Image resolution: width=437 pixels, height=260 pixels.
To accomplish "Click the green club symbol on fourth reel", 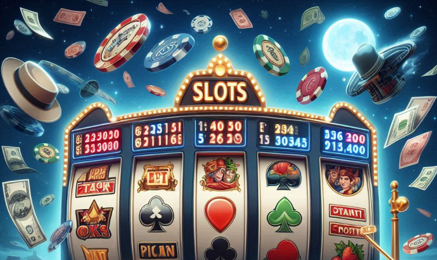I will [284, 214].
